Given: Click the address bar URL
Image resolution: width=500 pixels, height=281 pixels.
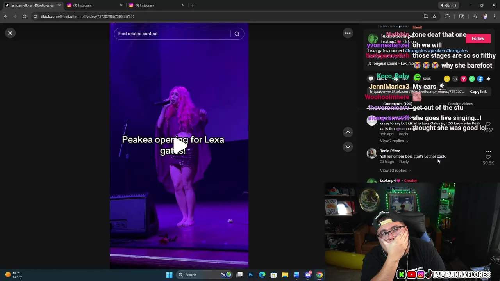Looking at the screenshot, I should (87, 16).
